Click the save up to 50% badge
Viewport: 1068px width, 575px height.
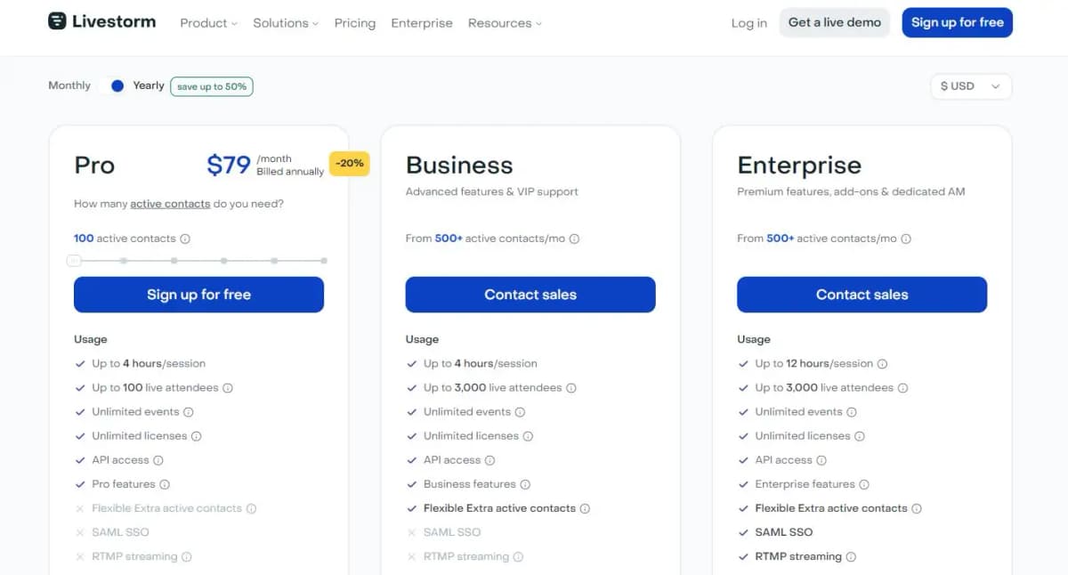click(212, 86)
